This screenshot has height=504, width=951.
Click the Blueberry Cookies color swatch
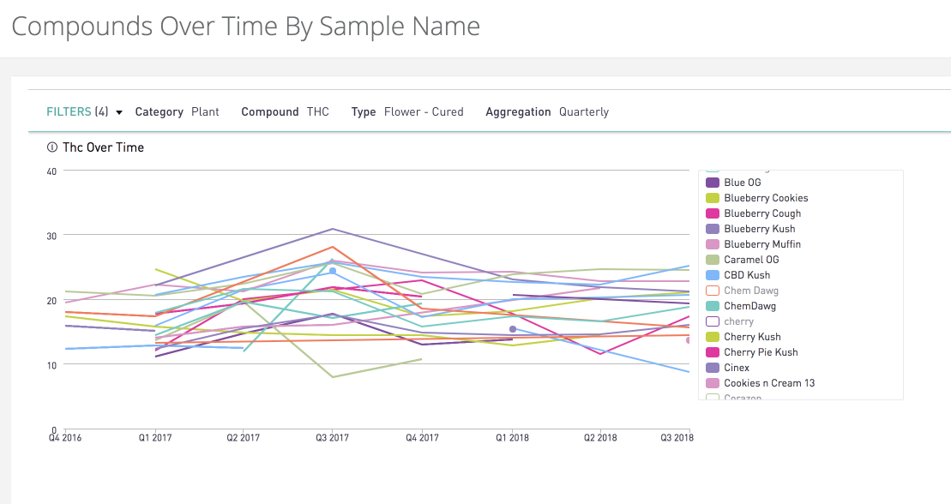712,198
